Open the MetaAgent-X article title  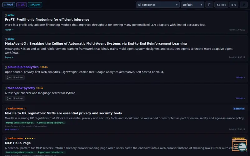(x=96, y=44)
